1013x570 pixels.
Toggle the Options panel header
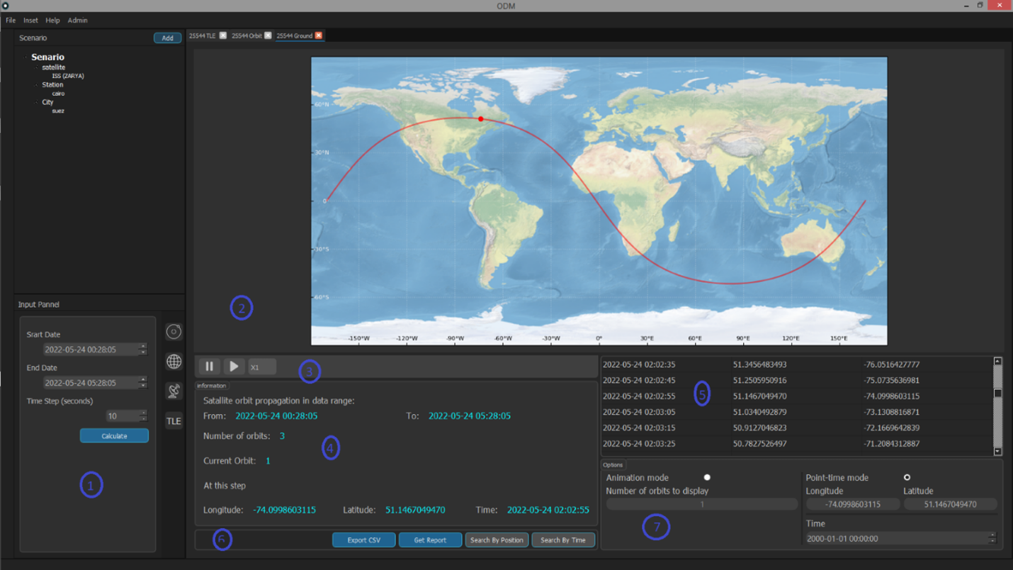613,464
